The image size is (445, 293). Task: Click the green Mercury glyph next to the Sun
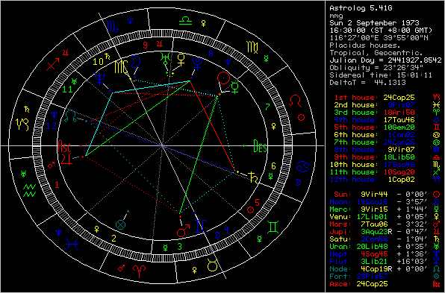tap(235, 87)
